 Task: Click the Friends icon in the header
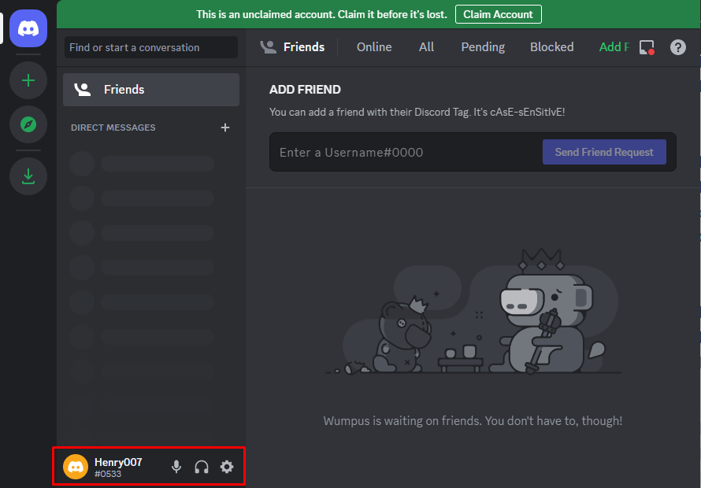click(x=269, y=47)
